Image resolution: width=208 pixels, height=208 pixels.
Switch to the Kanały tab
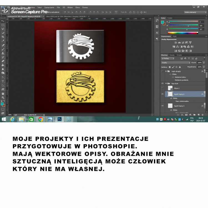tap(172, 55)
